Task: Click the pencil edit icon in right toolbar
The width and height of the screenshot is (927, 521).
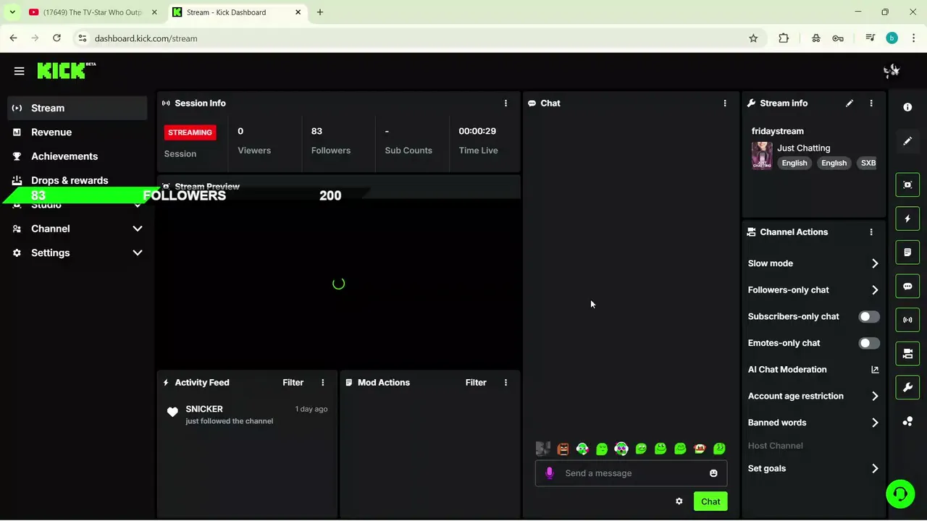Action: pos(907,141)
